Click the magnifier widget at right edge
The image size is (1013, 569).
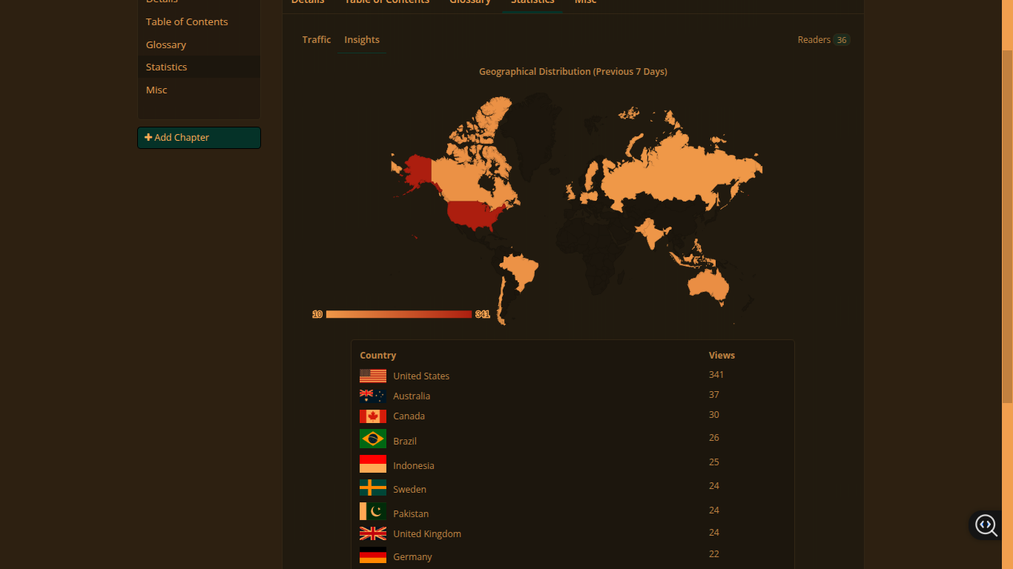tap(986, 525)
